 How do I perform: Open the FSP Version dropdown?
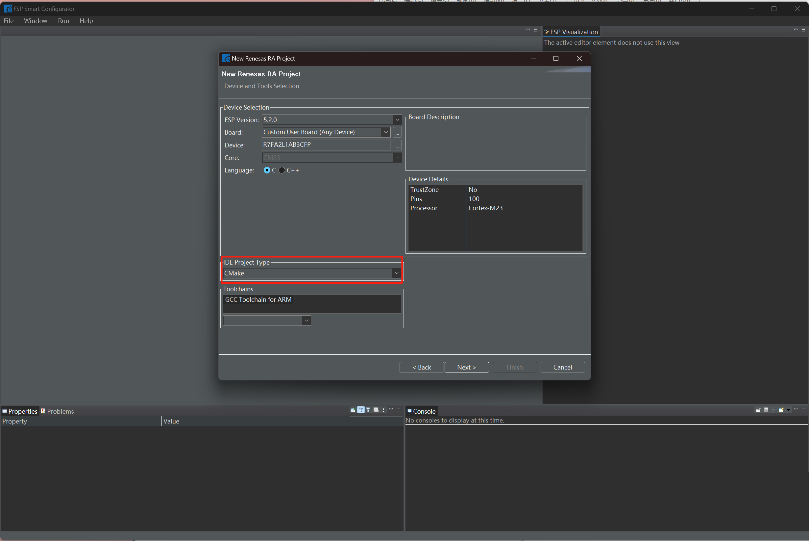pyautogui.click(x=398, y=120)
